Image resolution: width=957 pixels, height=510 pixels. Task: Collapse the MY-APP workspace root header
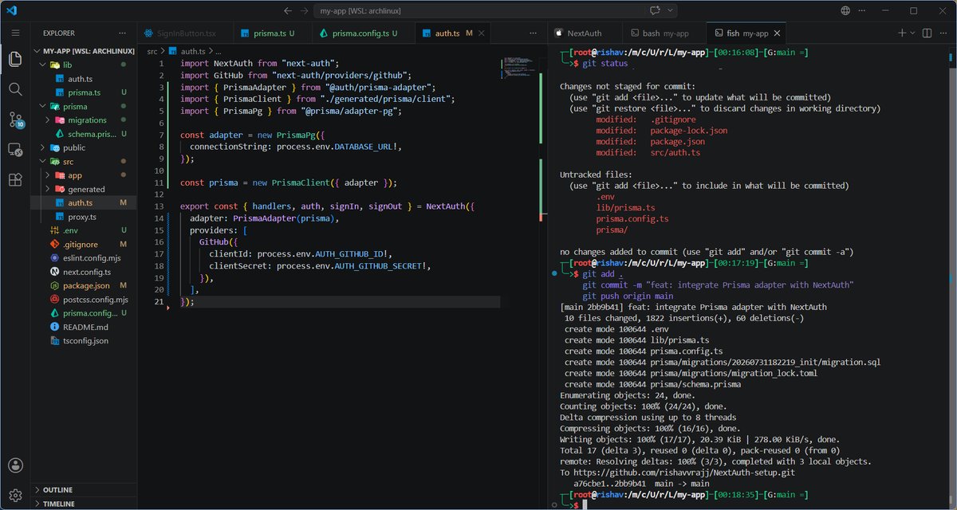coord(84,50)
